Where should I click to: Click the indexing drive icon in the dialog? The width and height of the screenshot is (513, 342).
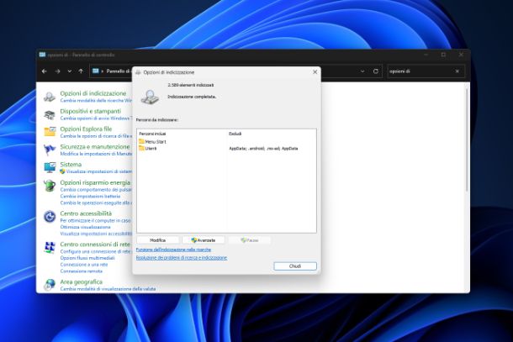click(150, 97)
